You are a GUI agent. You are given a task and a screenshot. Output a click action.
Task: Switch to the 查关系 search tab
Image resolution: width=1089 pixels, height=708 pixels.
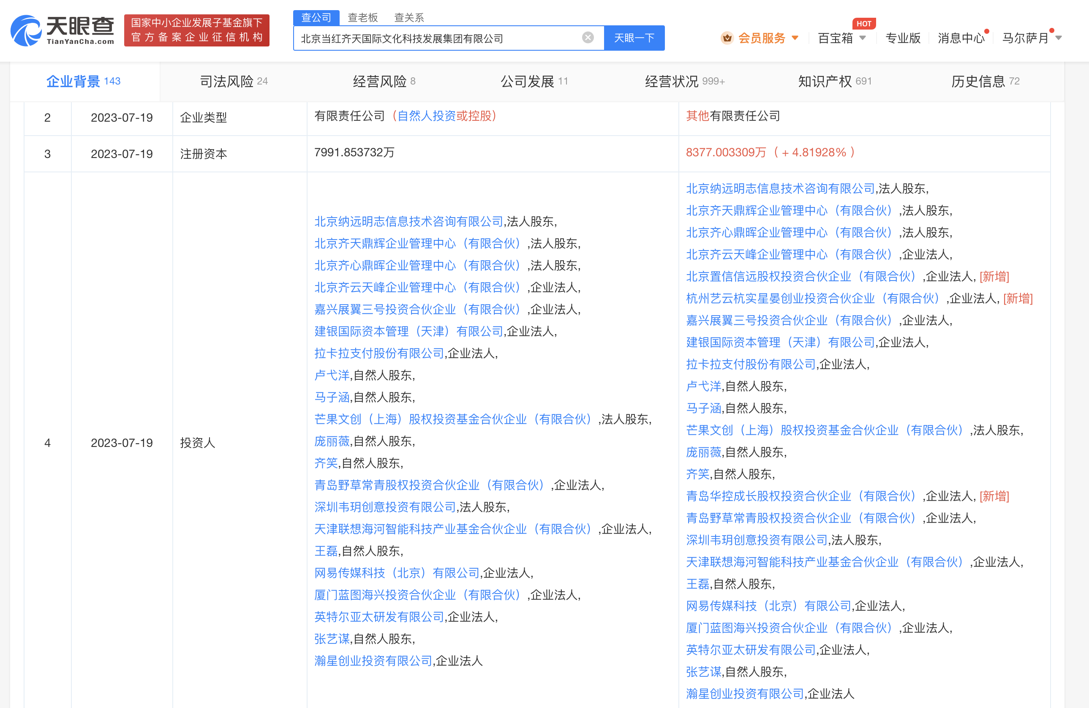(x=408, y=17)
